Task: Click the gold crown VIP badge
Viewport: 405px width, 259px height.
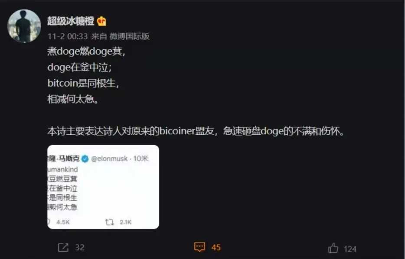Action: coord(101,21)
